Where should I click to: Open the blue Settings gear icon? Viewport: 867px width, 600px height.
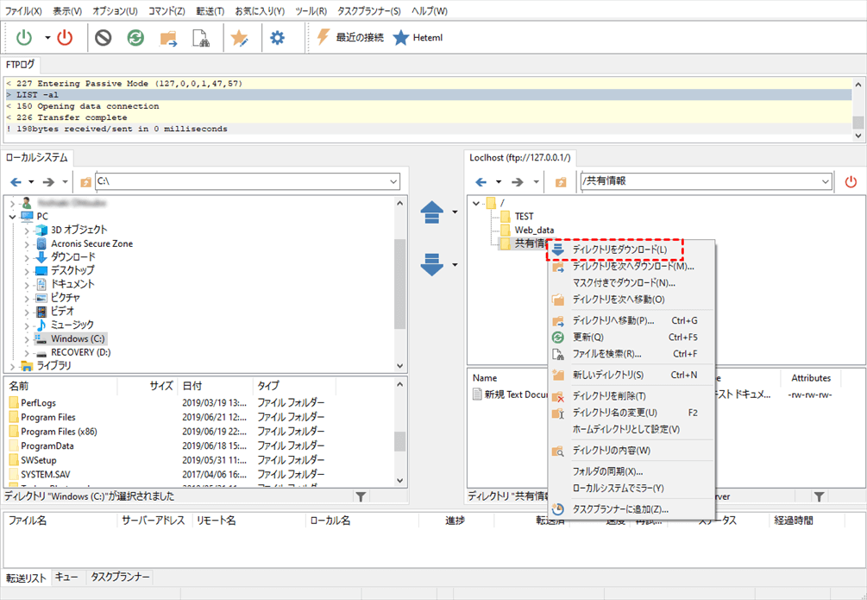pyautogui.click(x=277, y=38)
